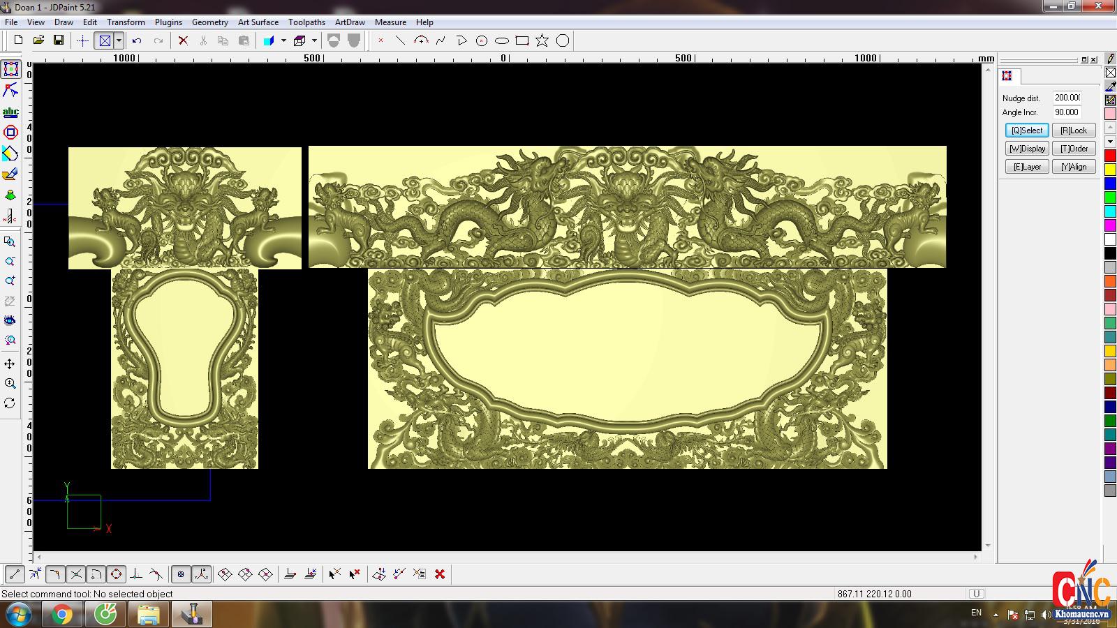Expand the wireframe cube display dropdown
This screenshot has height=628, width=1117.
tap(314, 40)
